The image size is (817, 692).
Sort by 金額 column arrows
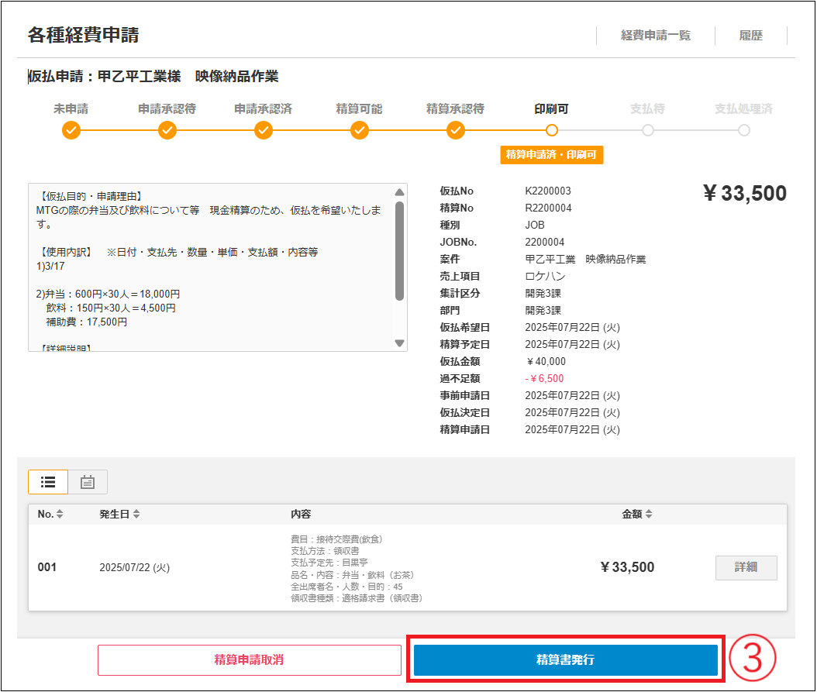[x=649, y=515]
